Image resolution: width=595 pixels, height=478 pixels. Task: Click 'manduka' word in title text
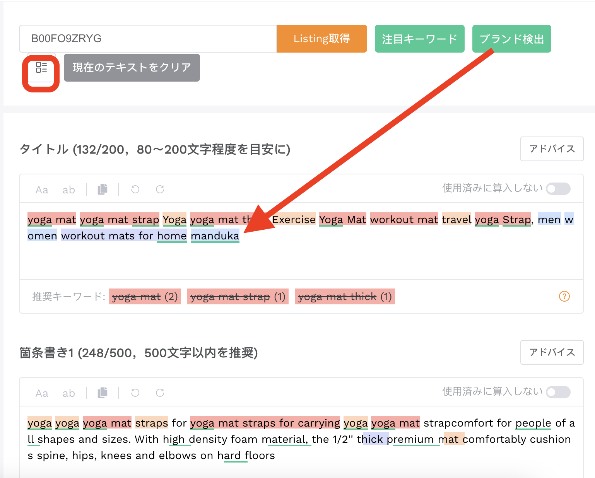(x=215, y=236)
